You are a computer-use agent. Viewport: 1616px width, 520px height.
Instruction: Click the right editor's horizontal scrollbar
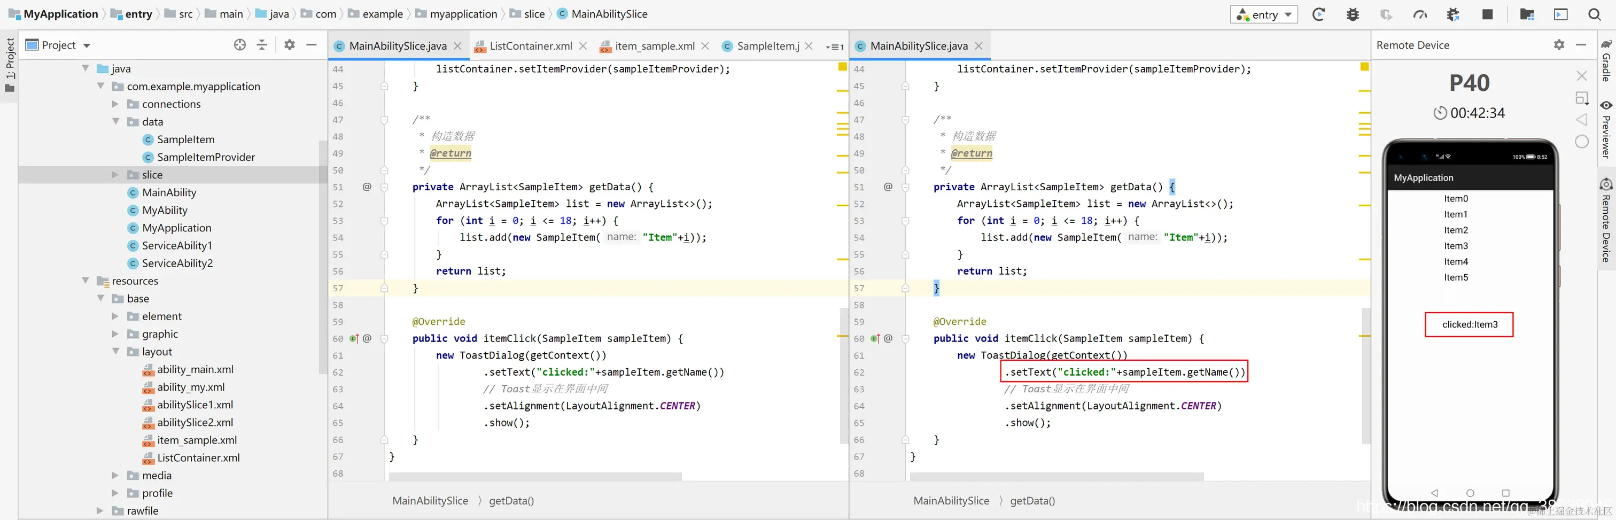1056,477
